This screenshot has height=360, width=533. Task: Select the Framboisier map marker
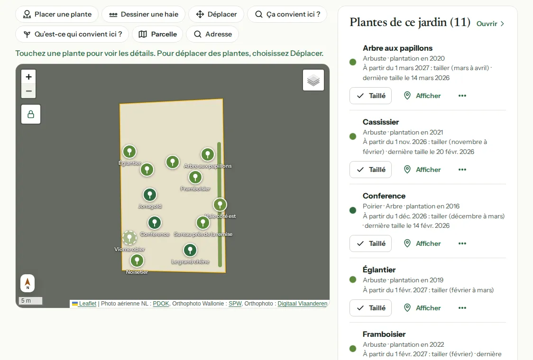click(x=195, y=177)
